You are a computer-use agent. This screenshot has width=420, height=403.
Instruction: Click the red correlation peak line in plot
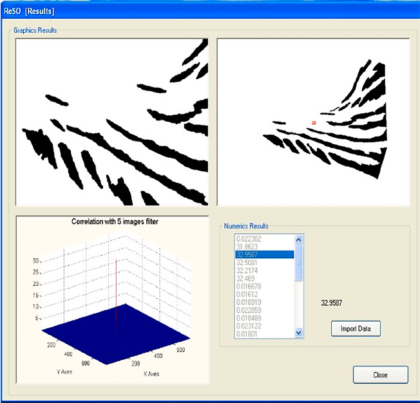[116, 290]
